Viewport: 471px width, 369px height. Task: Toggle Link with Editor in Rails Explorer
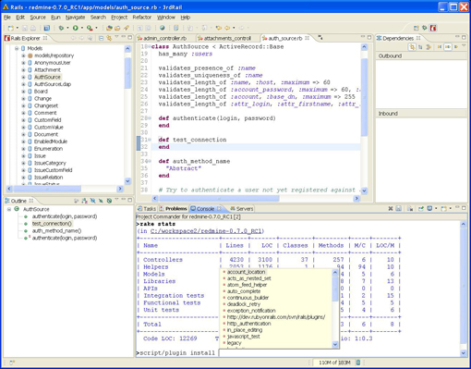pos(109,38)
